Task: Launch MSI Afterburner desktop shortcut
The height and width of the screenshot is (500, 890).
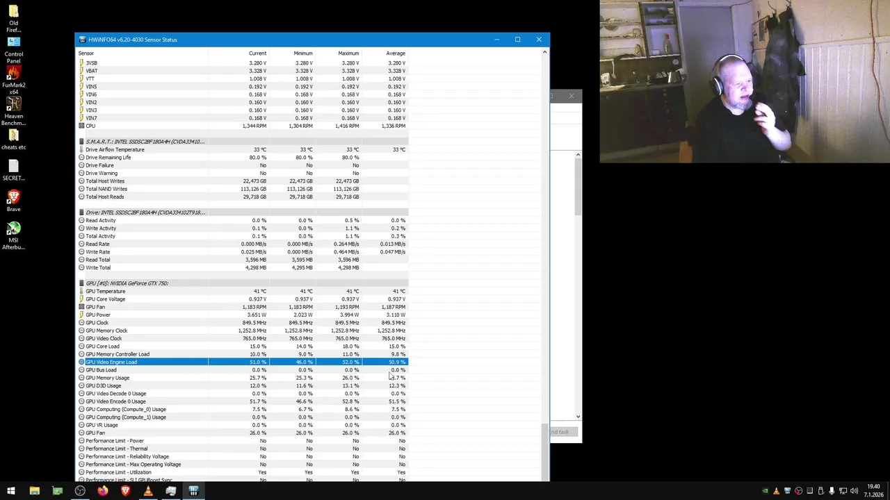Action: point(13,235)
